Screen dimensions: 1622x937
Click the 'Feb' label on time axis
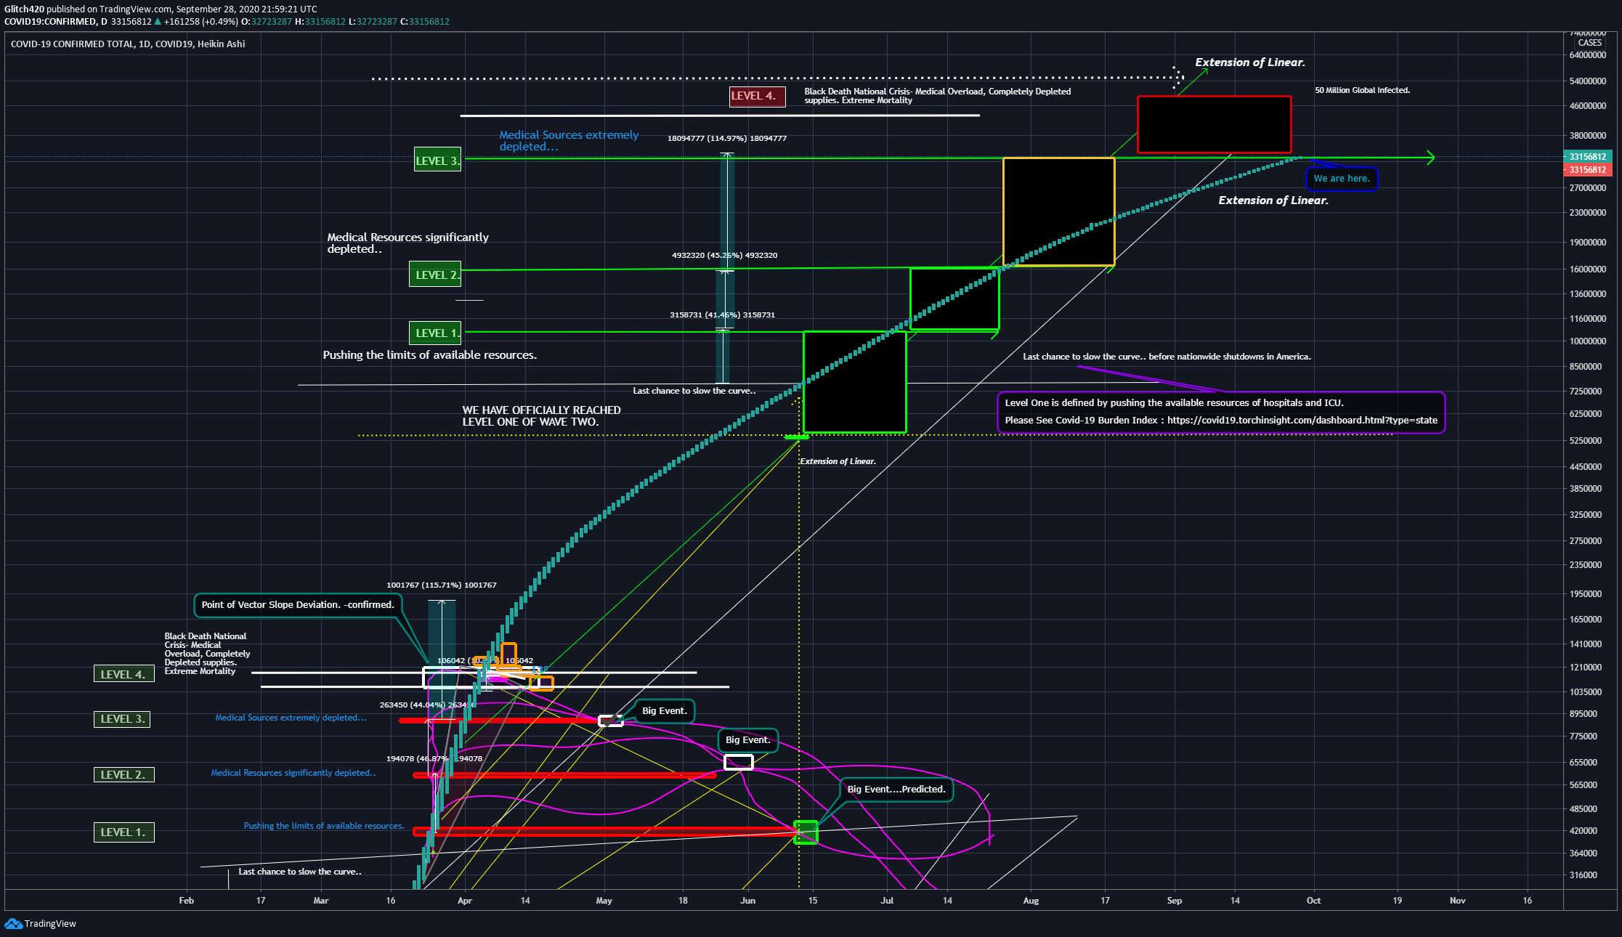point(187,901)
